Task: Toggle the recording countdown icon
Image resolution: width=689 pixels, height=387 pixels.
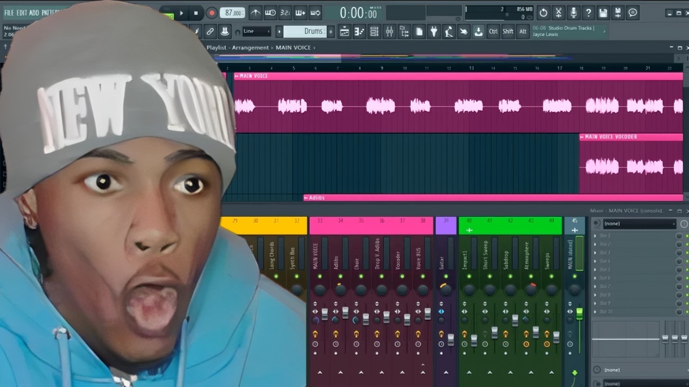Action: (x=285, y=13)
